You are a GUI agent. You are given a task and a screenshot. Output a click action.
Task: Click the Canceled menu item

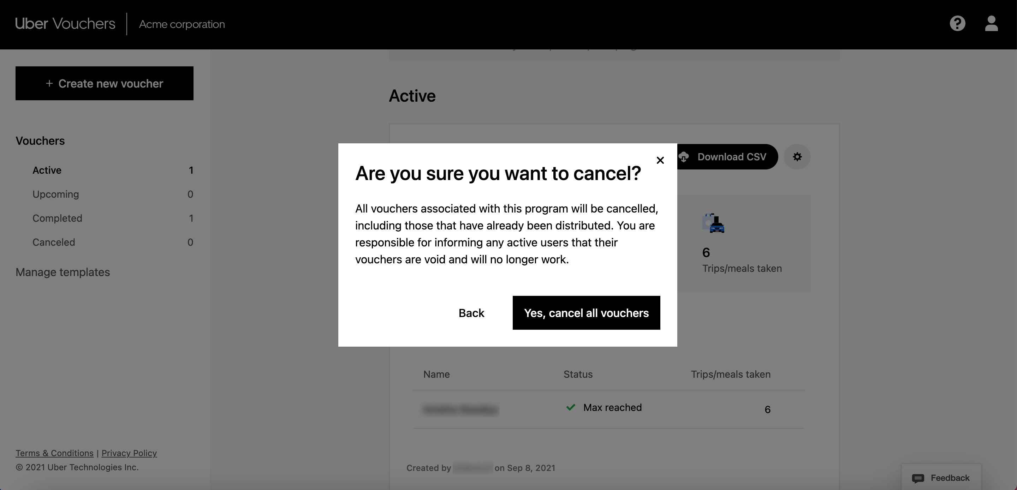coord(54,242)
